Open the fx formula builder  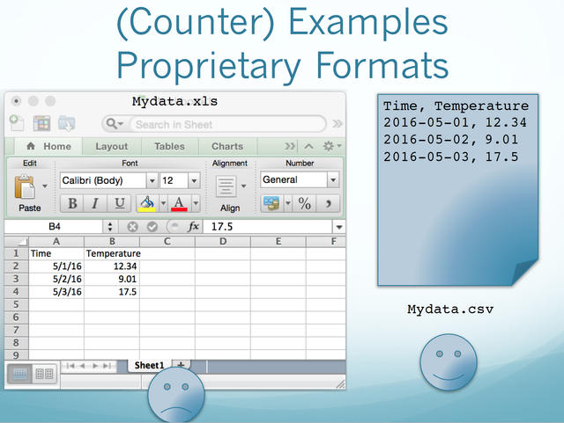coord(193,227)
